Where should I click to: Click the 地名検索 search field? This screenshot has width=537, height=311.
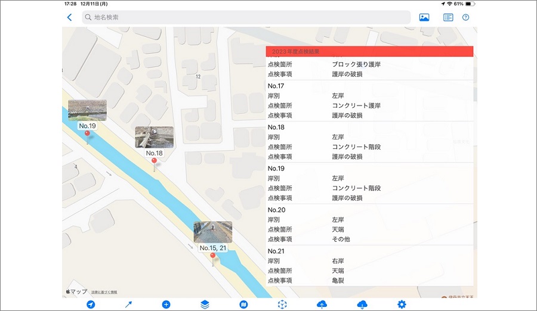coord(246,17)
